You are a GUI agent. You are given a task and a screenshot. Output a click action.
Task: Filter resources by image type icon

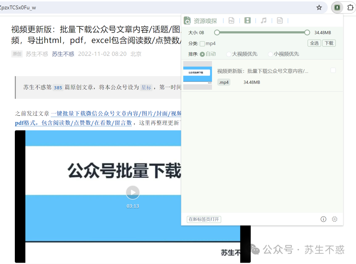tap(231, 21)
